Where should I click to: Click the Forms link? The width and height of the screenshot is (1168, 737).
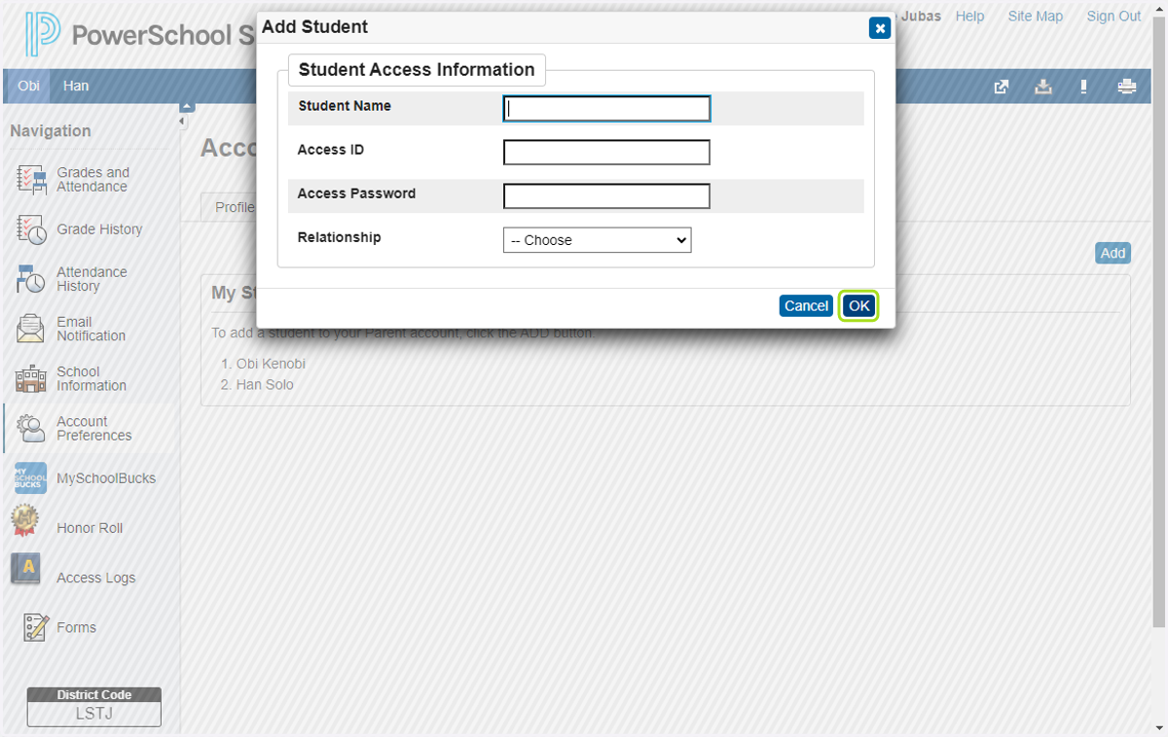point(76,627)
